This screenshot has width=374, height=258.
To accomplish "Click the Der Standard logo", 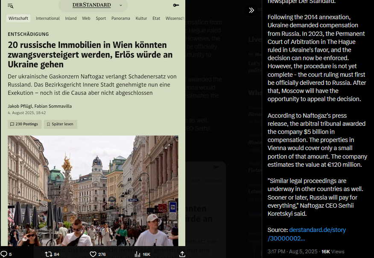I will click(x=92, y=5).
